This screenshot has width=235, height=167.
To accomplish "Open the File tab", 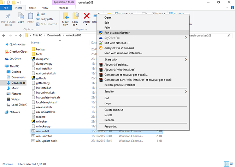I will click(6, 8).
